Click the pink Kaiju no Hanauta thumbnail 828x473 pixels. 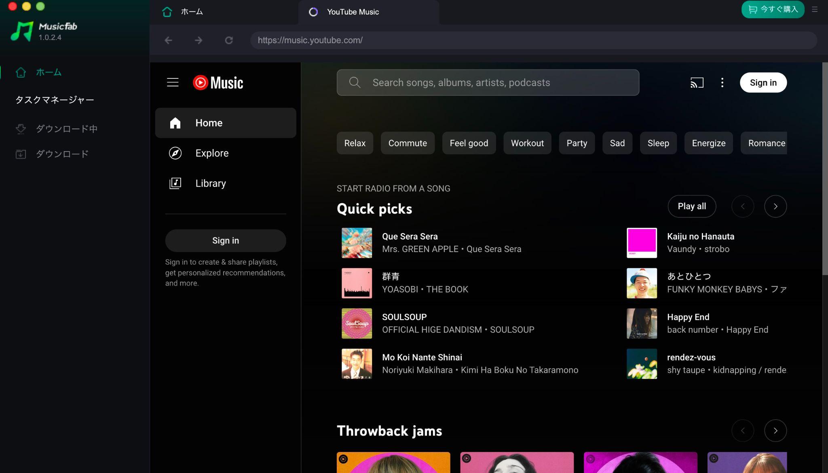point(642,243)
